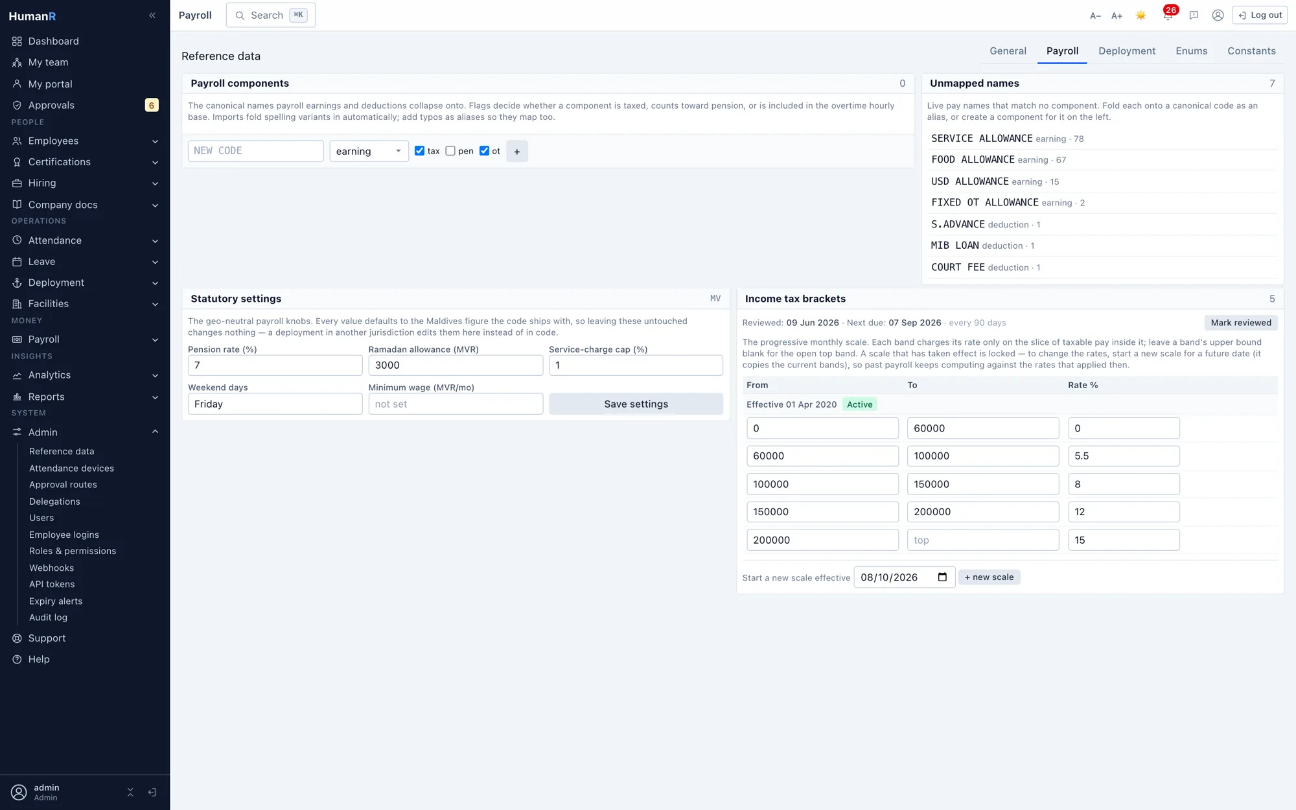
Task: Decrease font size with A– icon
Action: click(x=1095, y=16)
